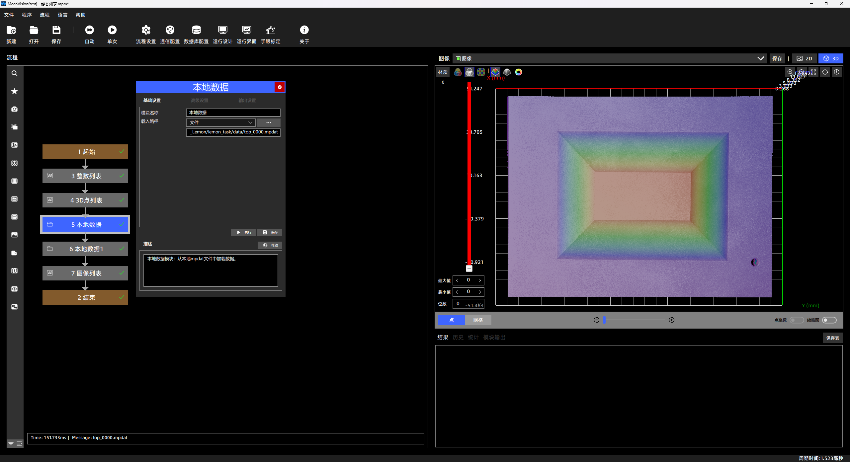Click the 帮助 button beside 描述

tap(270, 246)
